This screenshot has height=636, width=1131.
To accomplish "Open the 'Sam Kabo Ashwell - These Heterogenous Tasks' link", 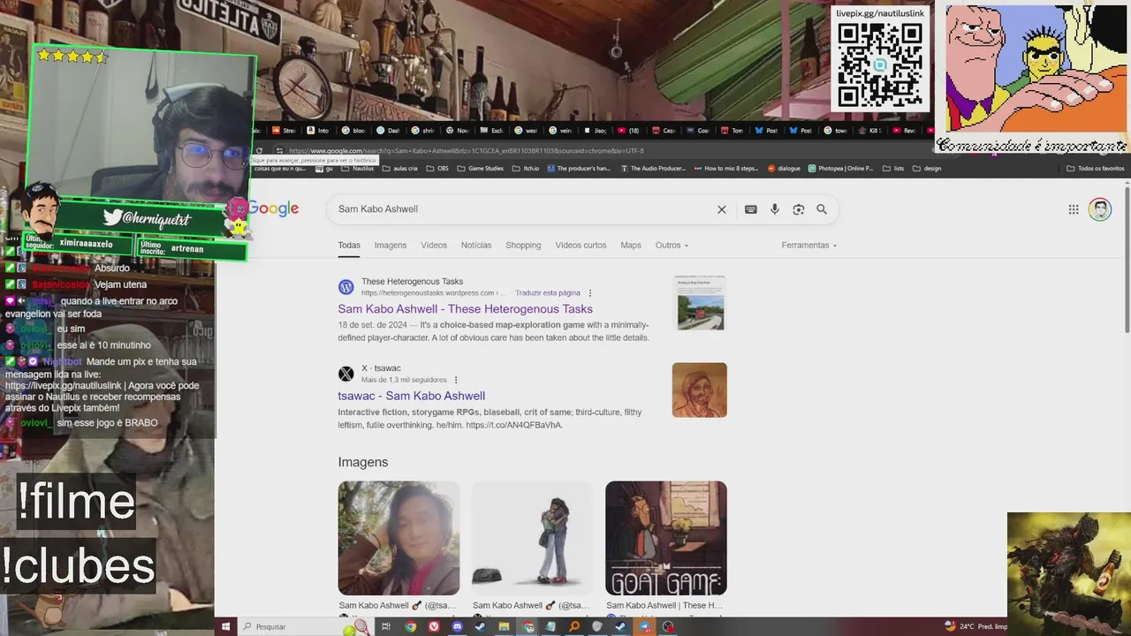I will coord(465,309).
